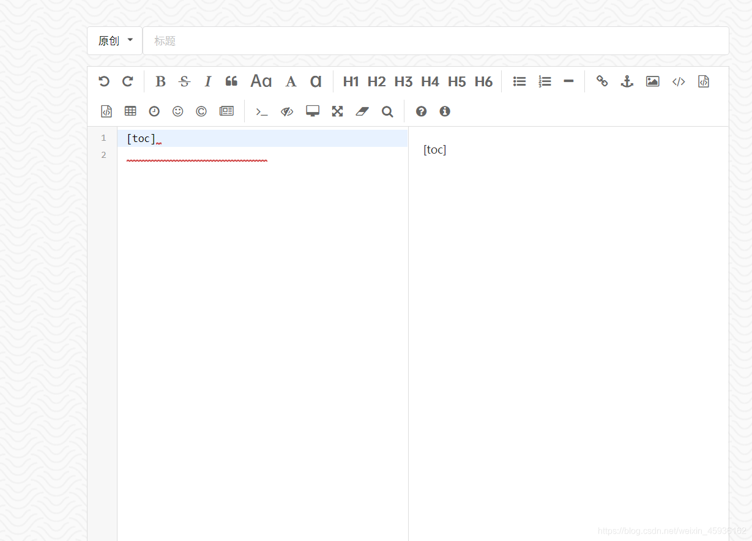The height and width of the screenshot is (541, 752).
Task: Insert an HTML entity via copyright icon
Action: click(x=201, y=111)
